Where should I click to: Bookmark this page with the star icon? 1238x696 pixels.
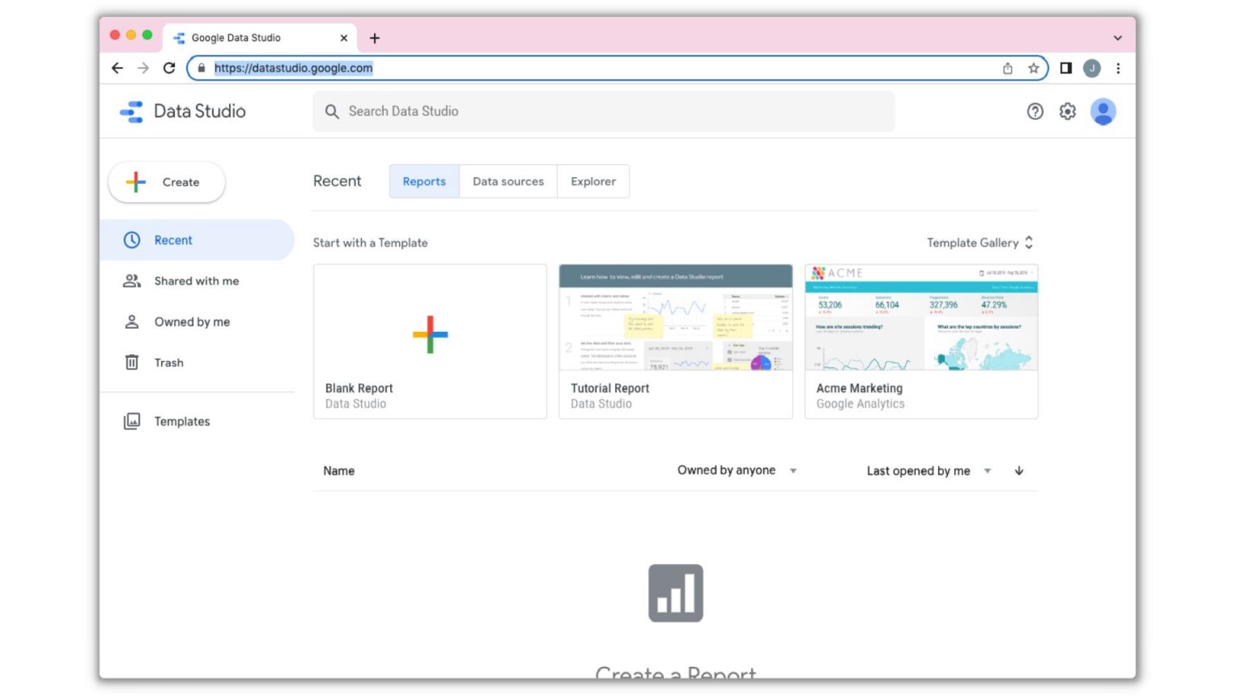tap(1033, 68)
